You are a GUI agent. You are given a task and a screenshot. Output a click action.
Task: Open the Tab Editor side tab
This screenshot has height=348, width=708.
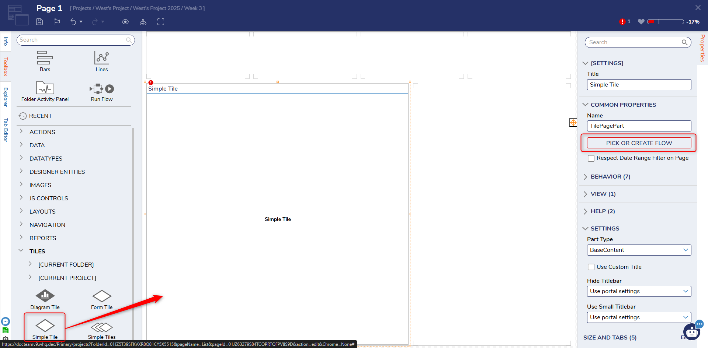pyautogui.click(x=6, y=130)
